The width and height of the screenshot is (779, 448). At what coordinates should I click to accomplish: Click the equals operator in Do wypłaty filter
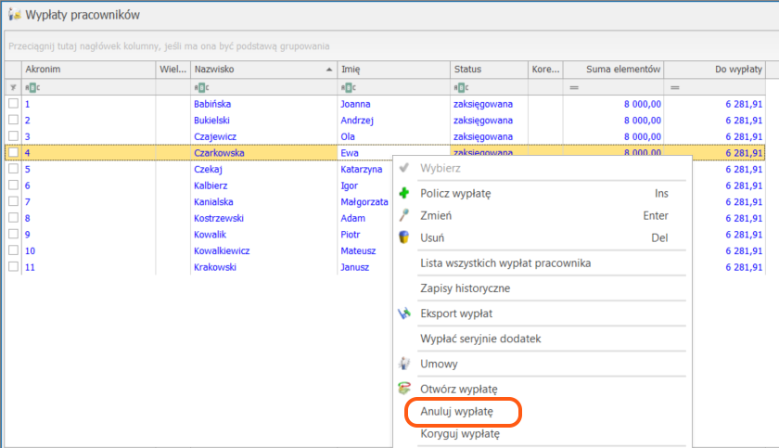[x=675, y=87]
